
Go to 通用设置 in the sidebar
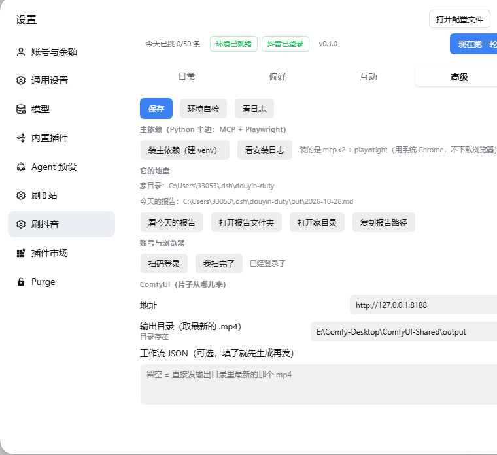pyautogui.click(x=61, y=80)
